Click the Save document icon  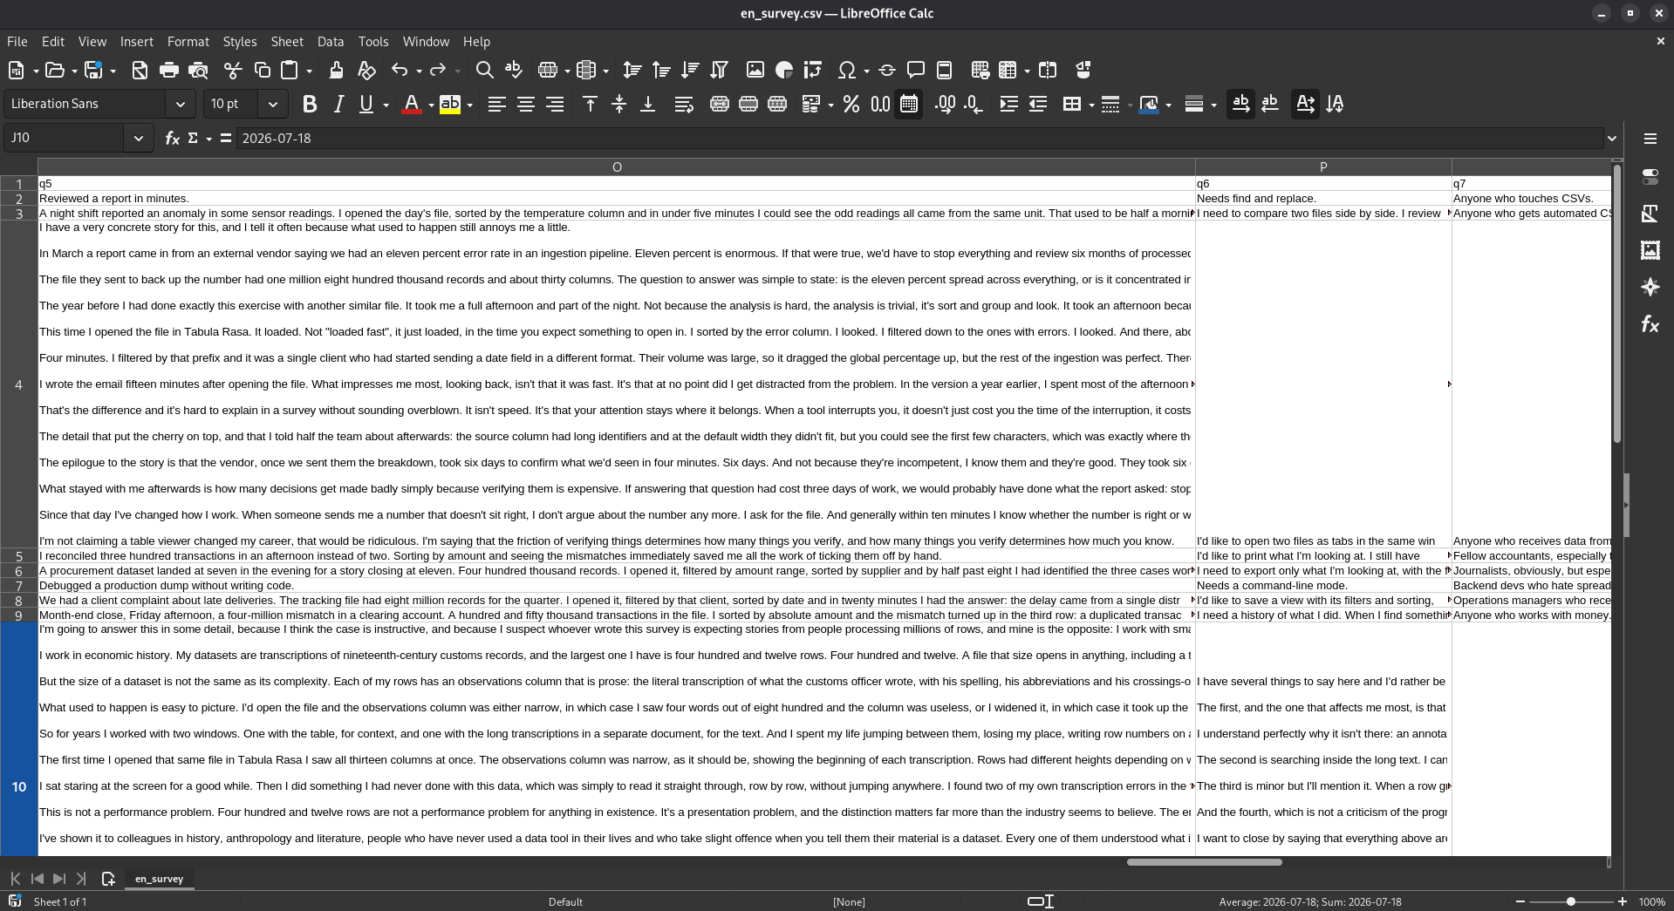[93, 70]
